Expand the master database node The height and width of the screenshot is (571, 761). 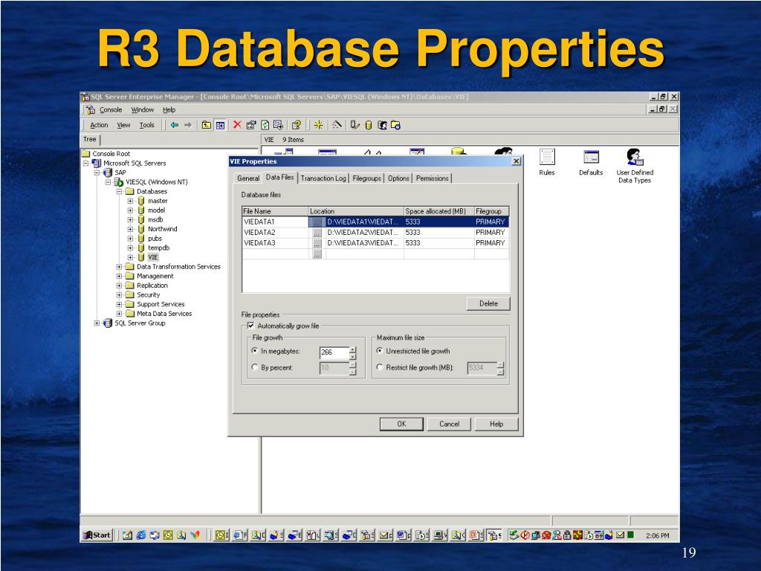[x=130, y=201]
